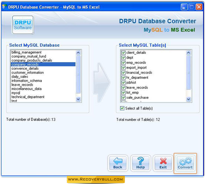The height and width of the screenshot is (184, 205).
Task: Toggle the hr_department checkbox
Action: [123, 78]
